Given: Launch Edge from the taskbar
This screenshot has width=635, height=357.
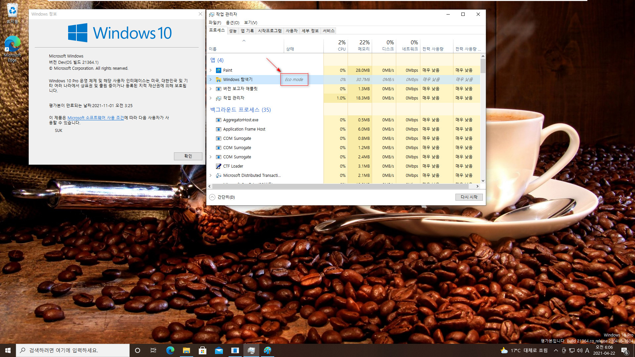Looking at the screenshot, I should click(x=170, y=350).
